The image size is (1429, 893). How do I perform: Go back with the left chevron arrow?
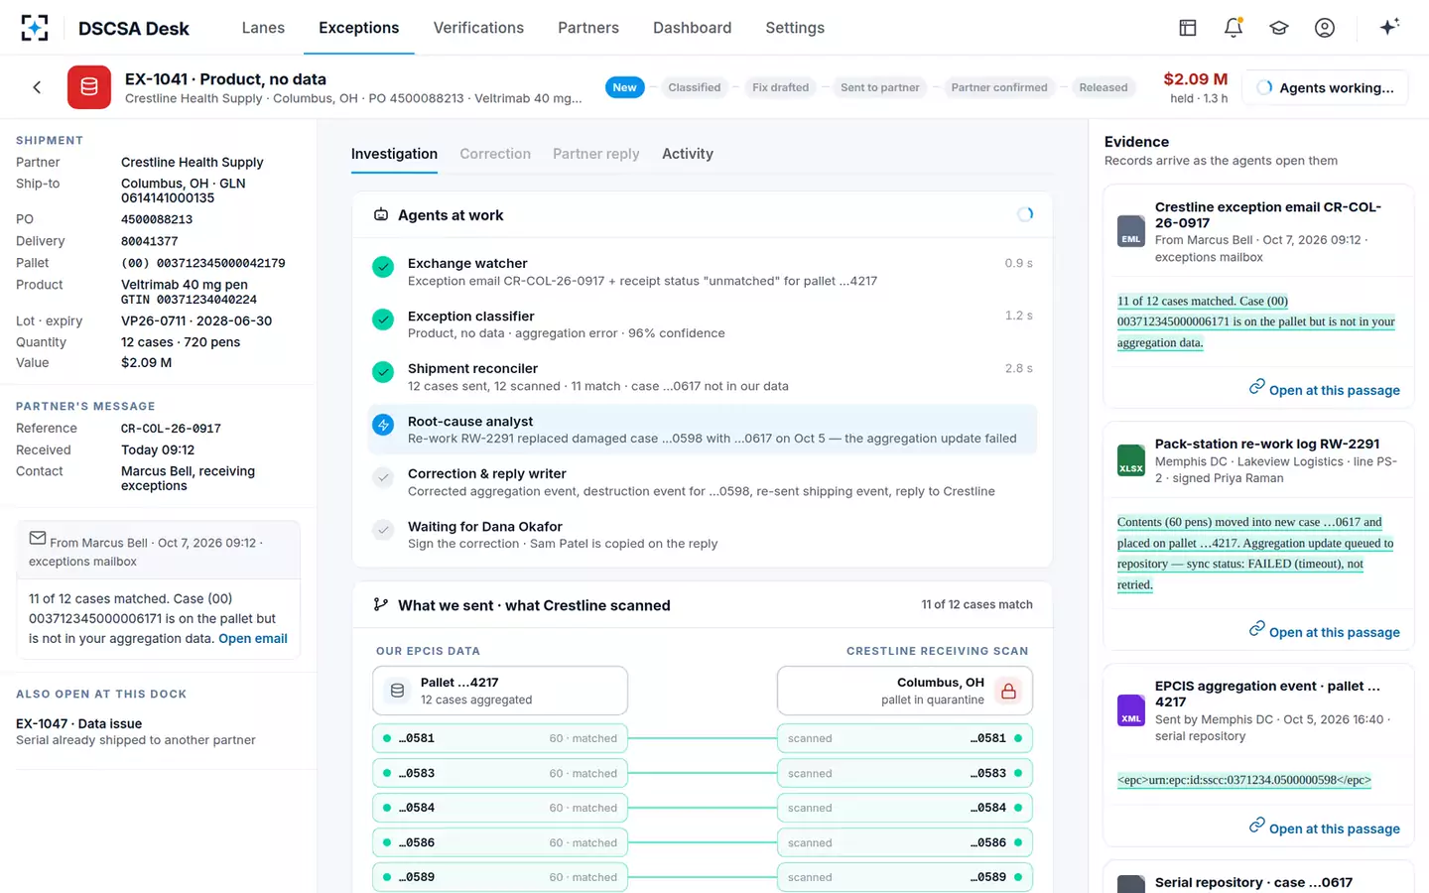coord(37,87)
